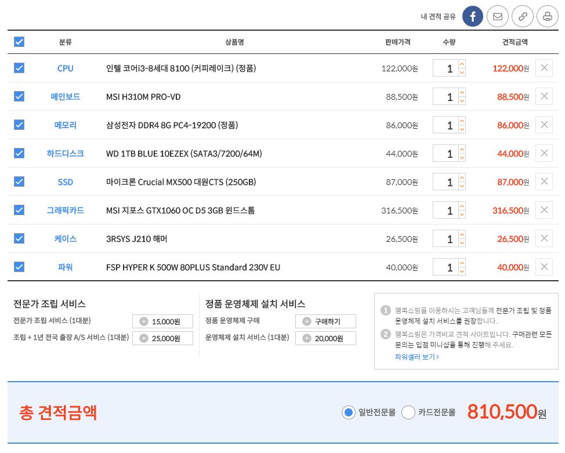Click product name 3RSYS J210 해머
The height and width of the screenshot is (453, 565).
click(x=136, y=238)
